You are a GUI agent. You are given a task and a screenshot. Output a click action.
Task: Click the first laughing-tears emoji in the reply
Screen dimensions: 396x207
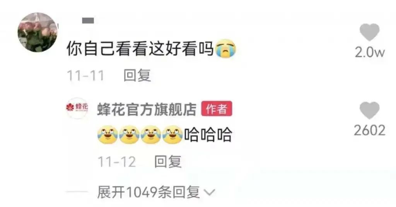click(x=108, y=135)
